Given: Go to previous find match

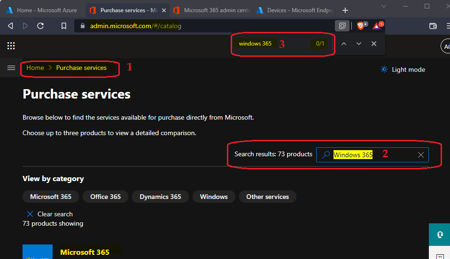Looking at the screenshot, I should (344, 44).
